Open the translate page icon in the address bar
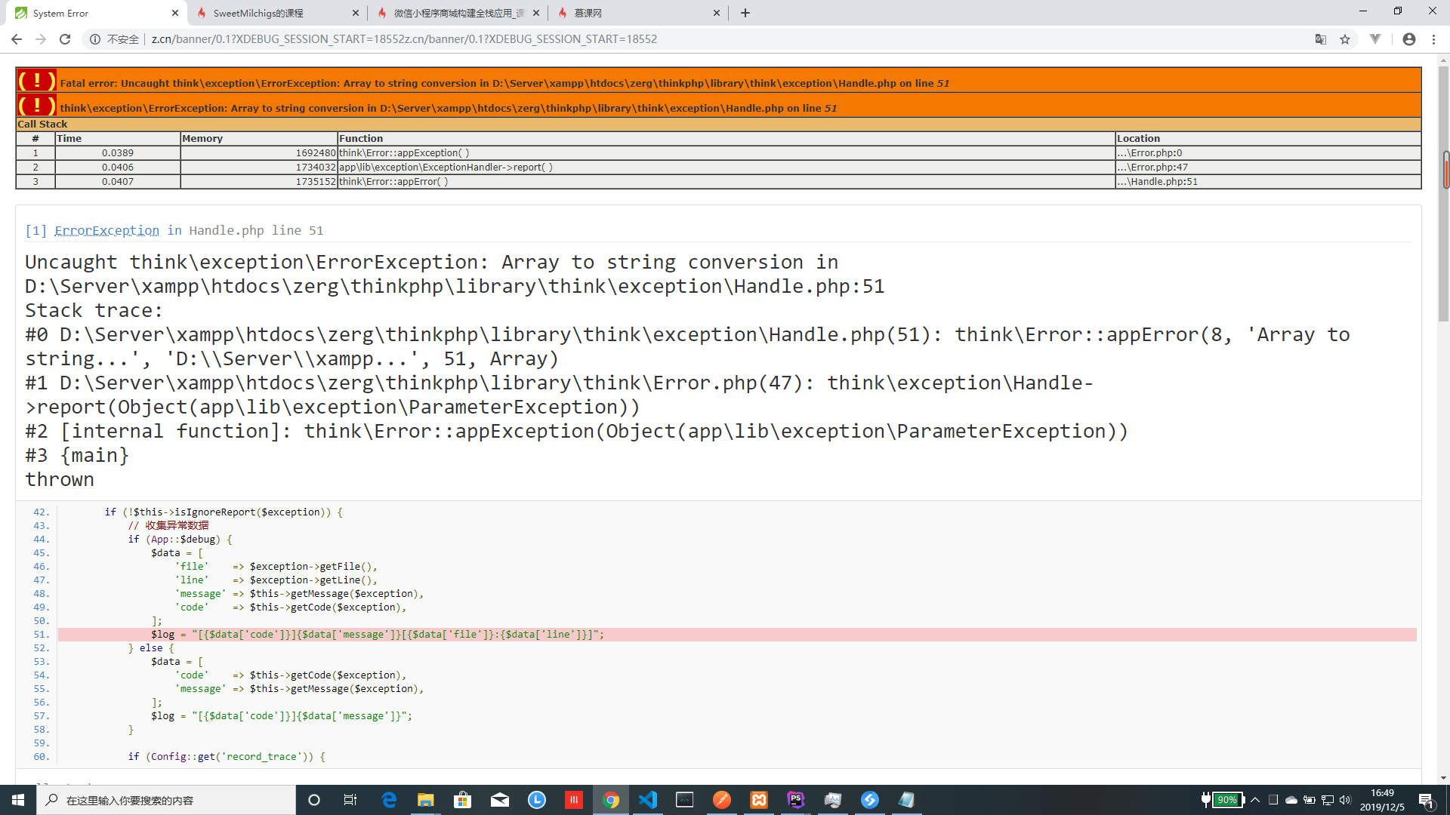Viewport: 1450px width, 815px height. (x=1321, y=39)
